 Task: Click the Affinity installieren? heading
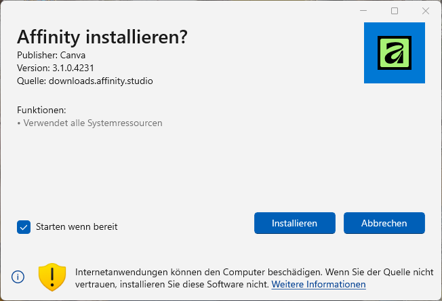[102, 37]
